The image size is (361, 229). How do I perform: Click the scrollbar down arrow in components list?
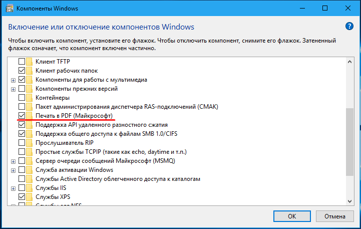[x=349, y=201]
